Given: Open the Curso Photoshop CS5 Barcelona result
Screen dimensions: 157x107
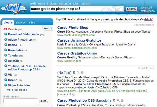Looking at the screenshot, I should [x=84, y=100].
